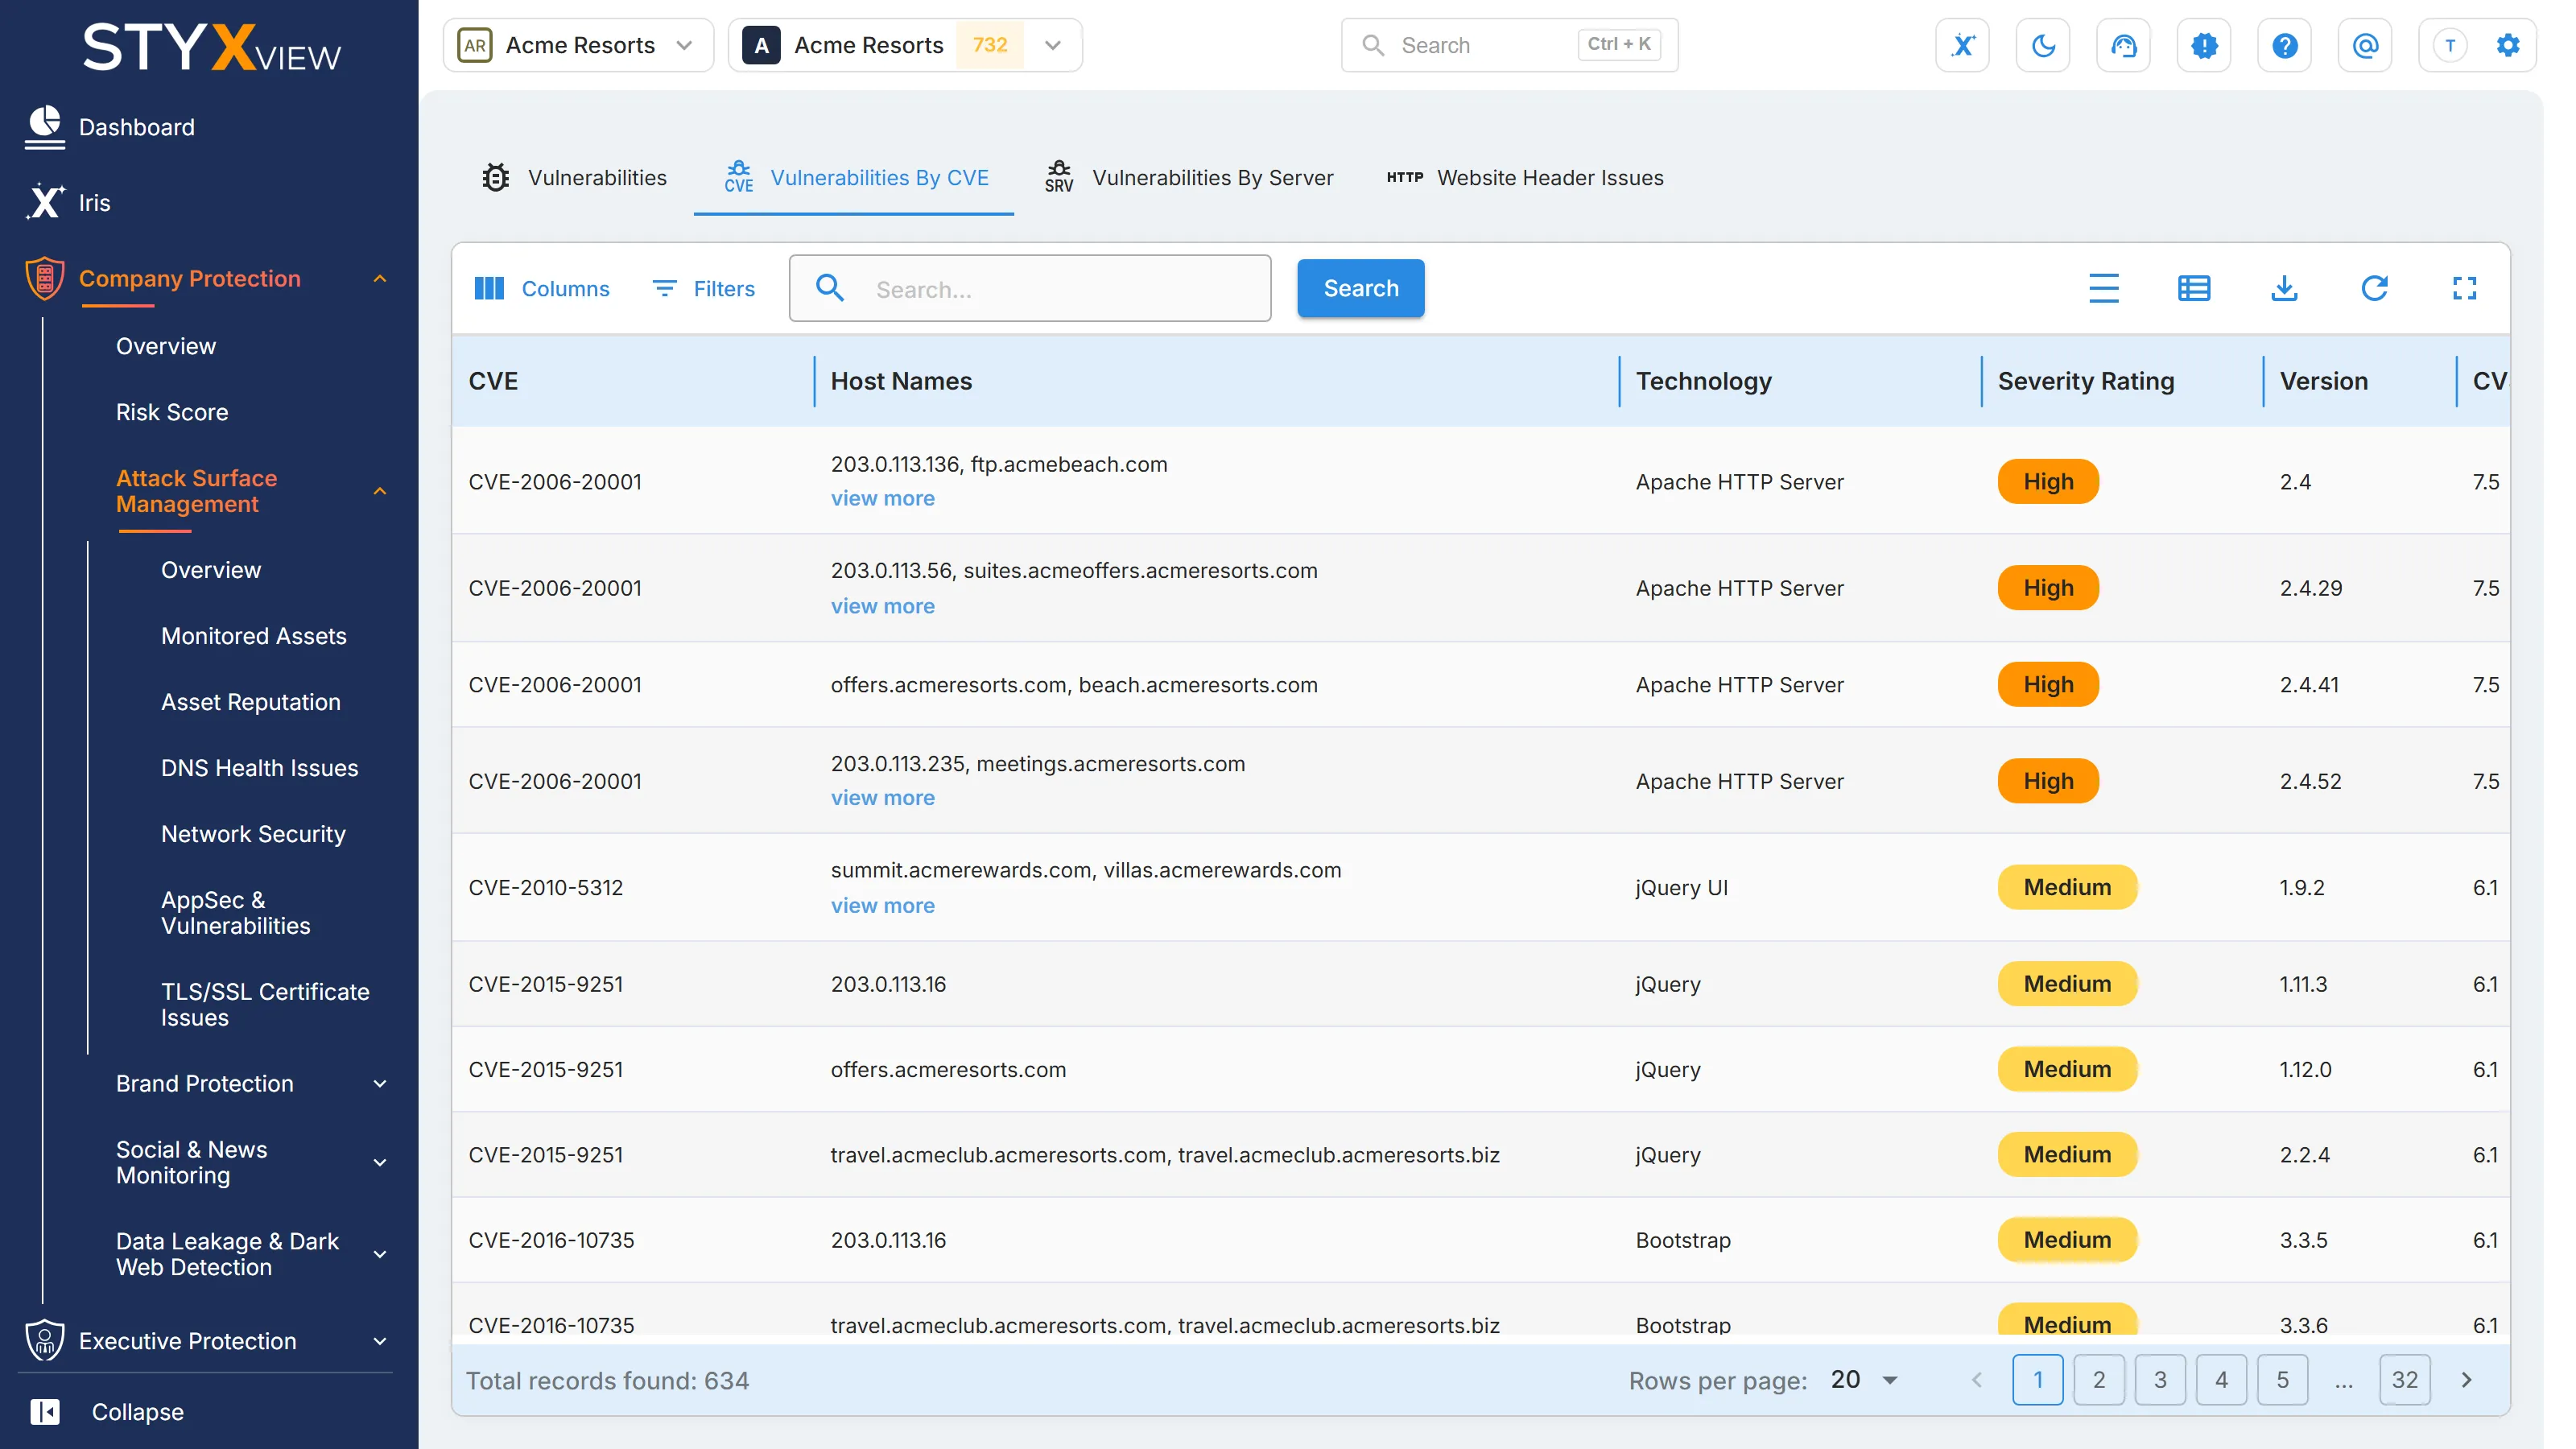2576x1449 pixels.
Task: Click the user avatar T icon
Action: [2450, 45]
